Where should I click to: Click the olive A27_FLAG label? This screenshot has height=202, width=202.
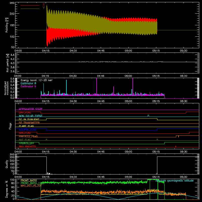(25, 140)
